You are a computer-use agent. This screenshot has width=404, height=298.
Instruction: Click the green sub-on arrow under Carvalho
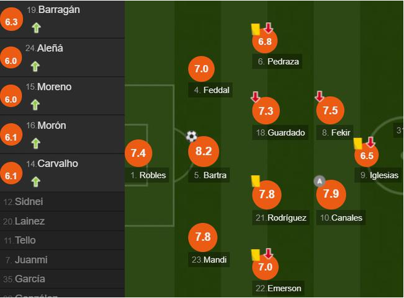point(36,182)
